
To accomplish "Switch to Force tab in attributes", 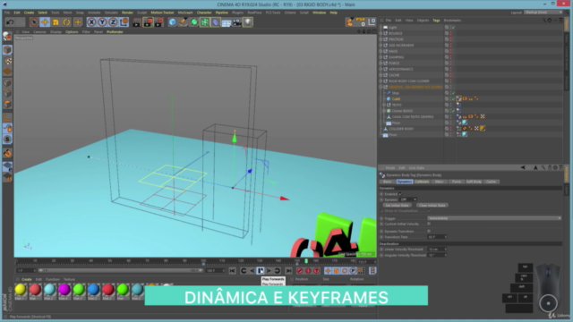I will [456, 182].
